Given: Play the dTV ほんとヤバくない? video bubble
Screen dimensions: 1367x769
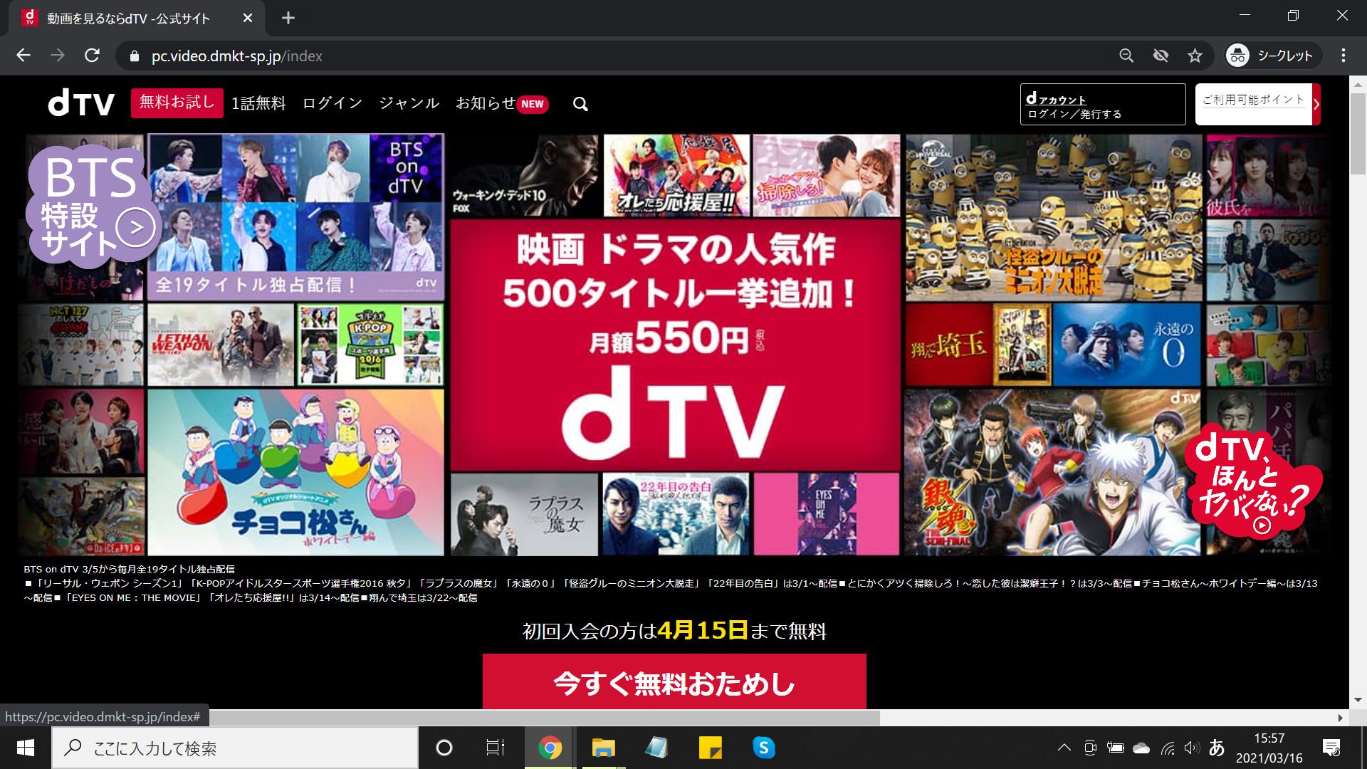Looking at the screenshot, I should [1252, 483].
